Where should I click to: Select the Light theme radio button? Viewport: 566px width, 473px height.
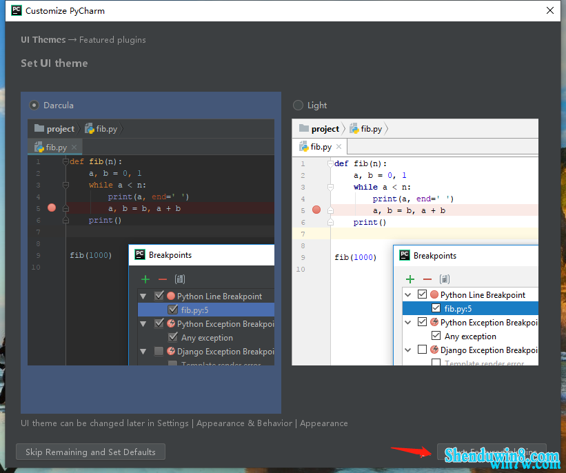(298, 105)
